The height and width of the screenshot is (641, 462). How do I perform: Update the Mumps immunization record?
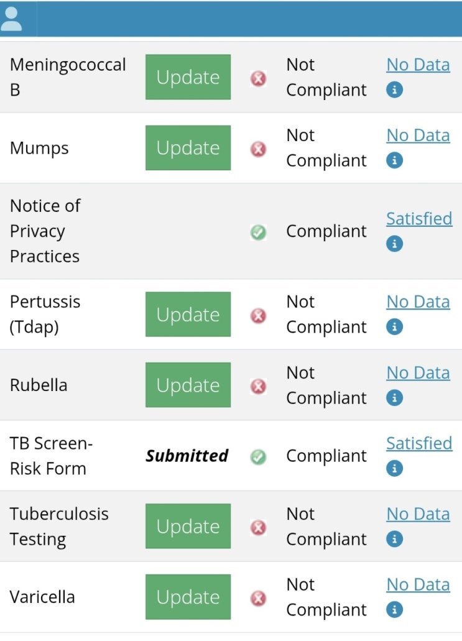coord(188,148)
